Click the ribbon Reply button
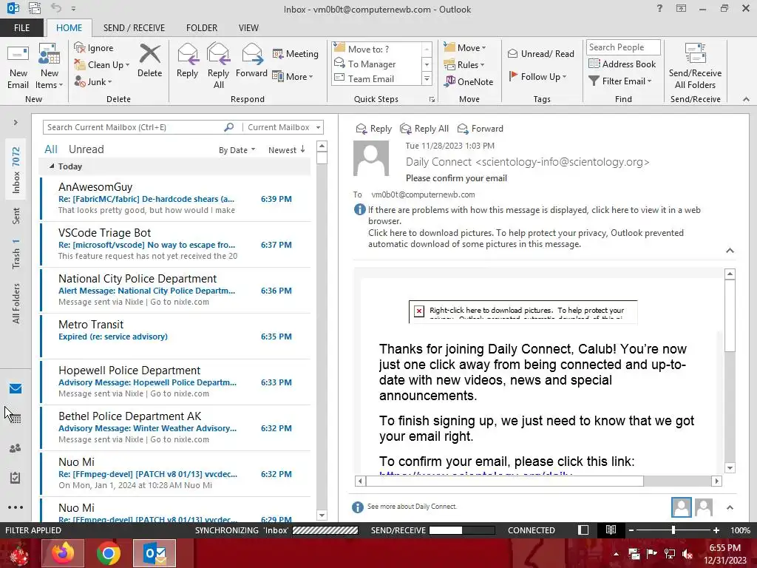Viewport: 757px width, 568px height. (187, 61)
